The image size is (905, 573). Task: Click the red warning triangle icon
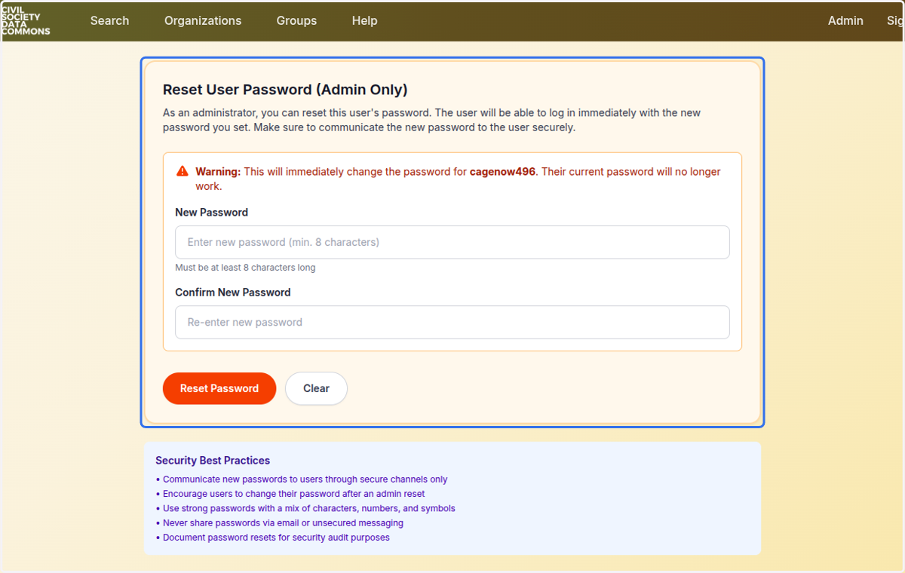[x=183, y=171]
